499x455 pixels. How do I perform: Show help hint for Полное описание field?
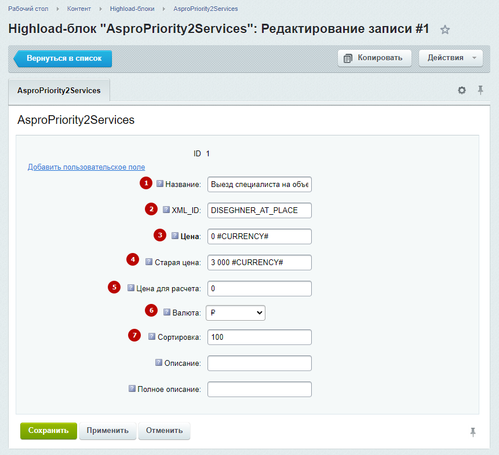click(x=132, y=388)
